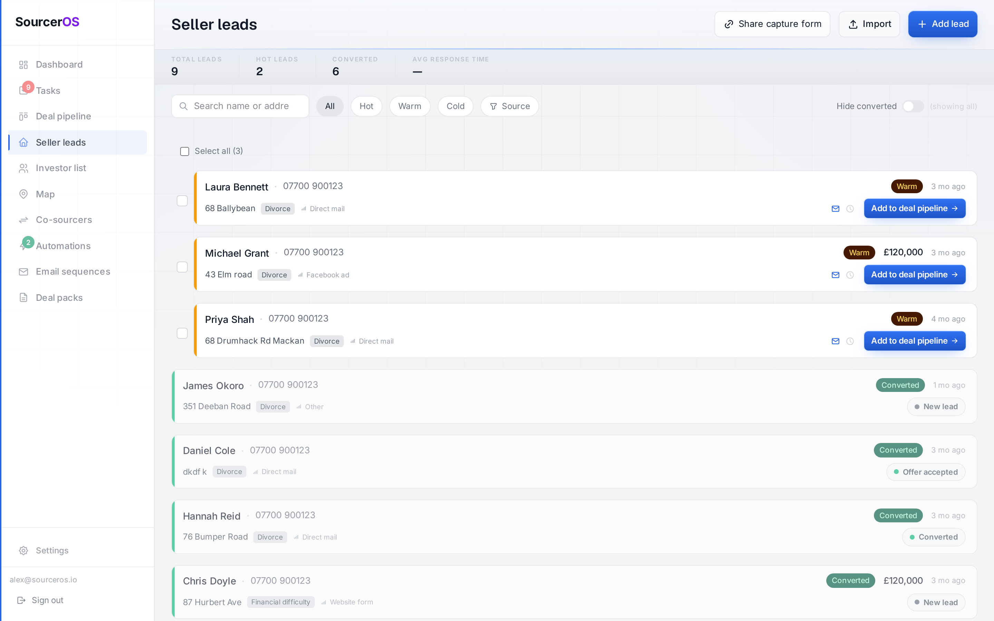The height and width of the screenshot is (621, 994).
Task: Click the Add lead button
Action: (x=943, y=24)
